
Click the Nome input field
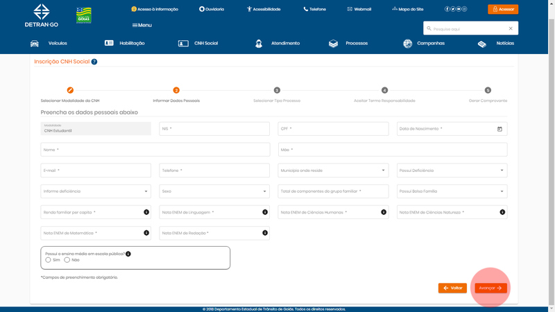point(155,150)
